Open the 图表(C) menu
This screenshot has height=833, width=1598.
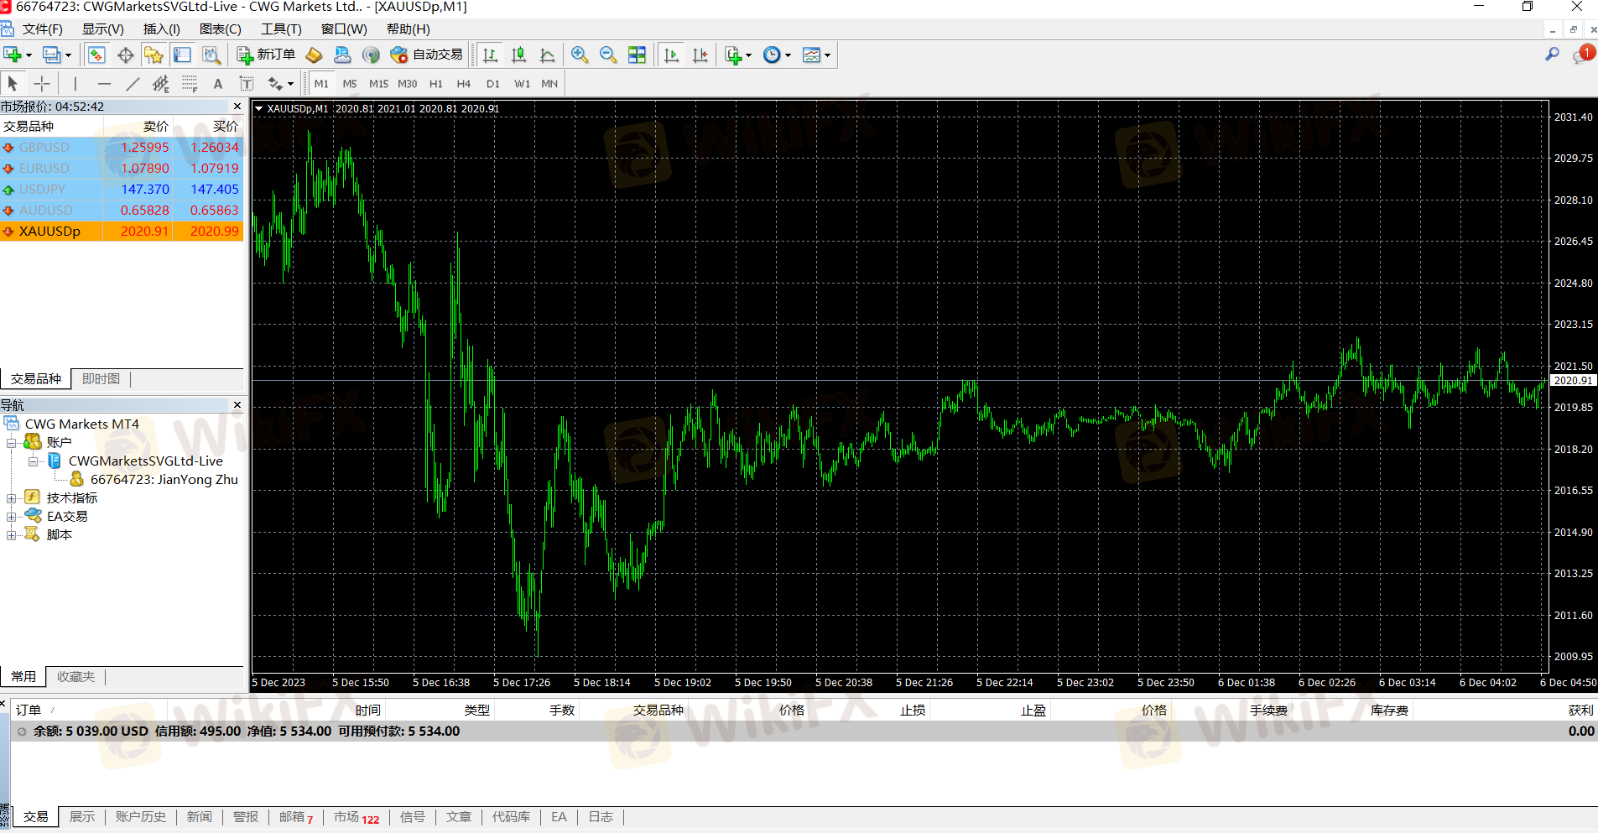(x=221, y=29)
